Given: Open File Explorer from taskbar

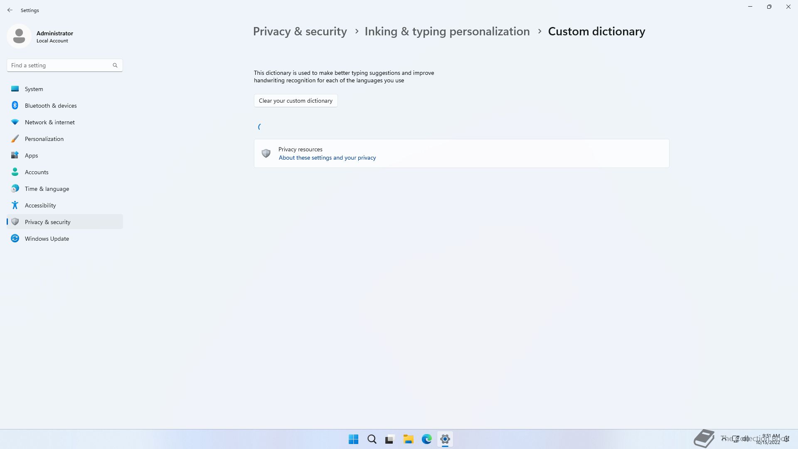Looking at the screenshot, I should click(x=408, y=439).
